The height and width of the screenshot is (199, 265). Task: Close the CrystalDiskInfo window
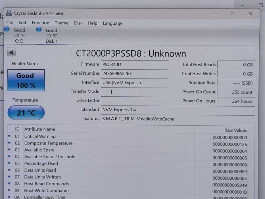[x=251, y=14]
